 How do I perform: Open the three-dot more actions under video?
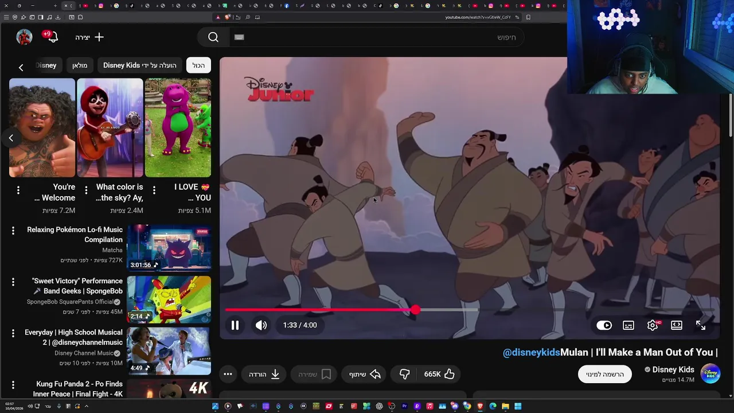click(x=228, y=374)
